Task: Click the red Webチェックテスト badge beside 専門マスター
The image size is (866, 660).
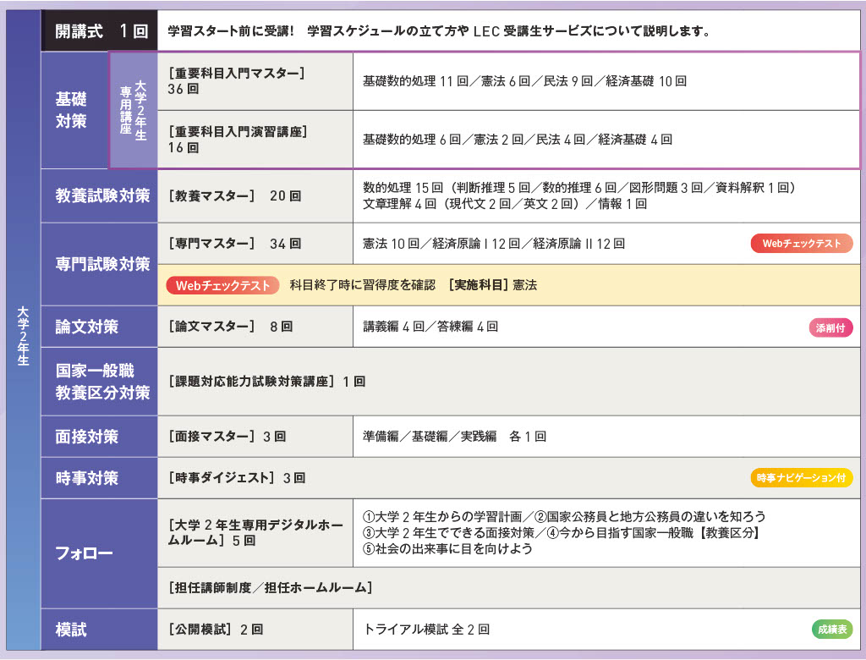Action: coord(802,243)
